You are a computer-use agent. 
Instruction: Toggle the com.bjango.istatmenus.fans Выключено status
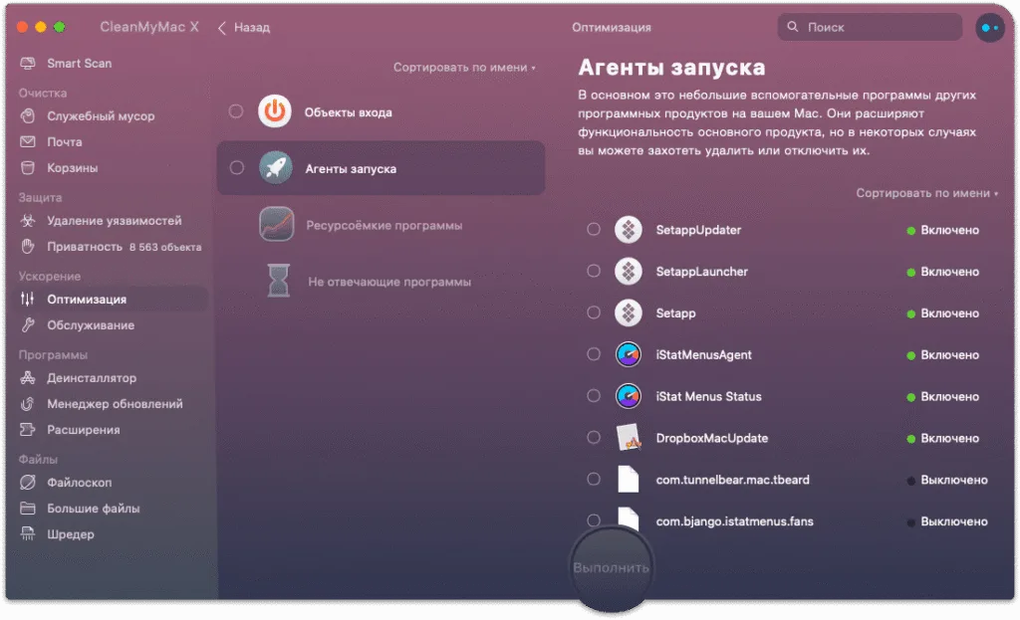(947, 521)
